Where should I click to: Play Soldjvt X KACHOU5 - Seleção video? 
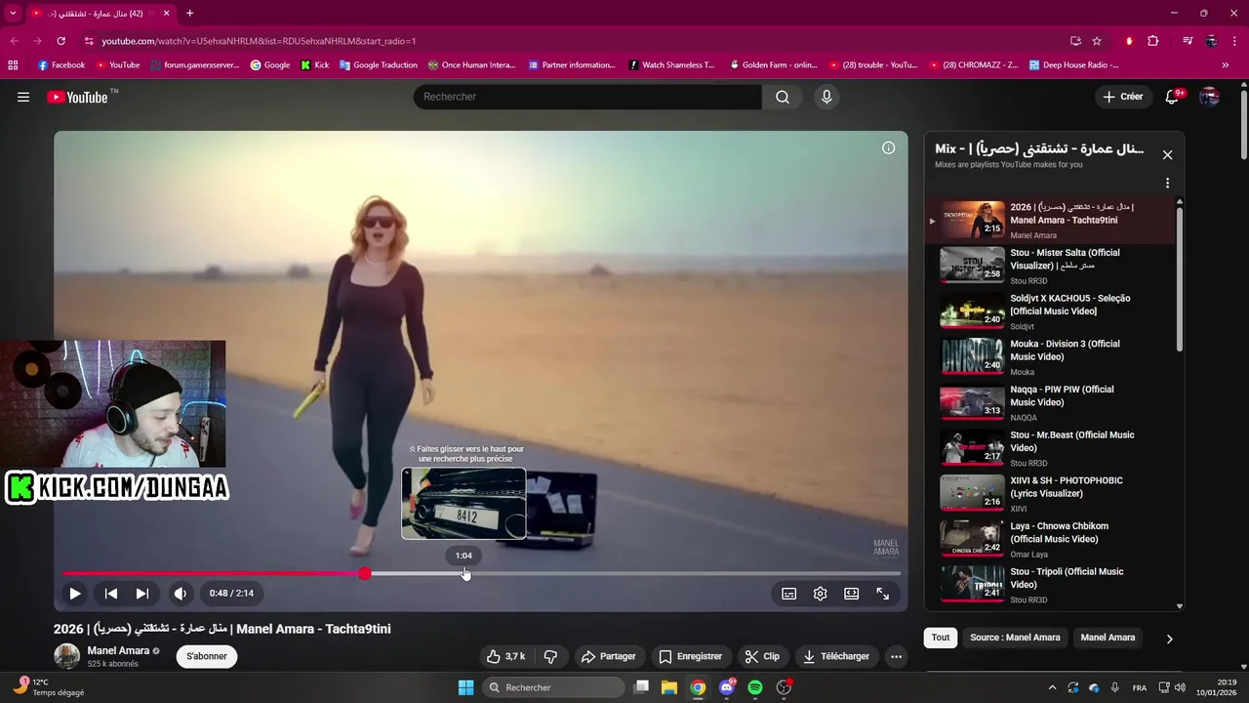tap(1051, 311)
